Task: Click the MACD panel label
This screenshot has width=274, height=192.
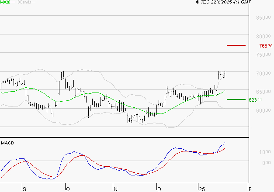Action: (7, 143)
